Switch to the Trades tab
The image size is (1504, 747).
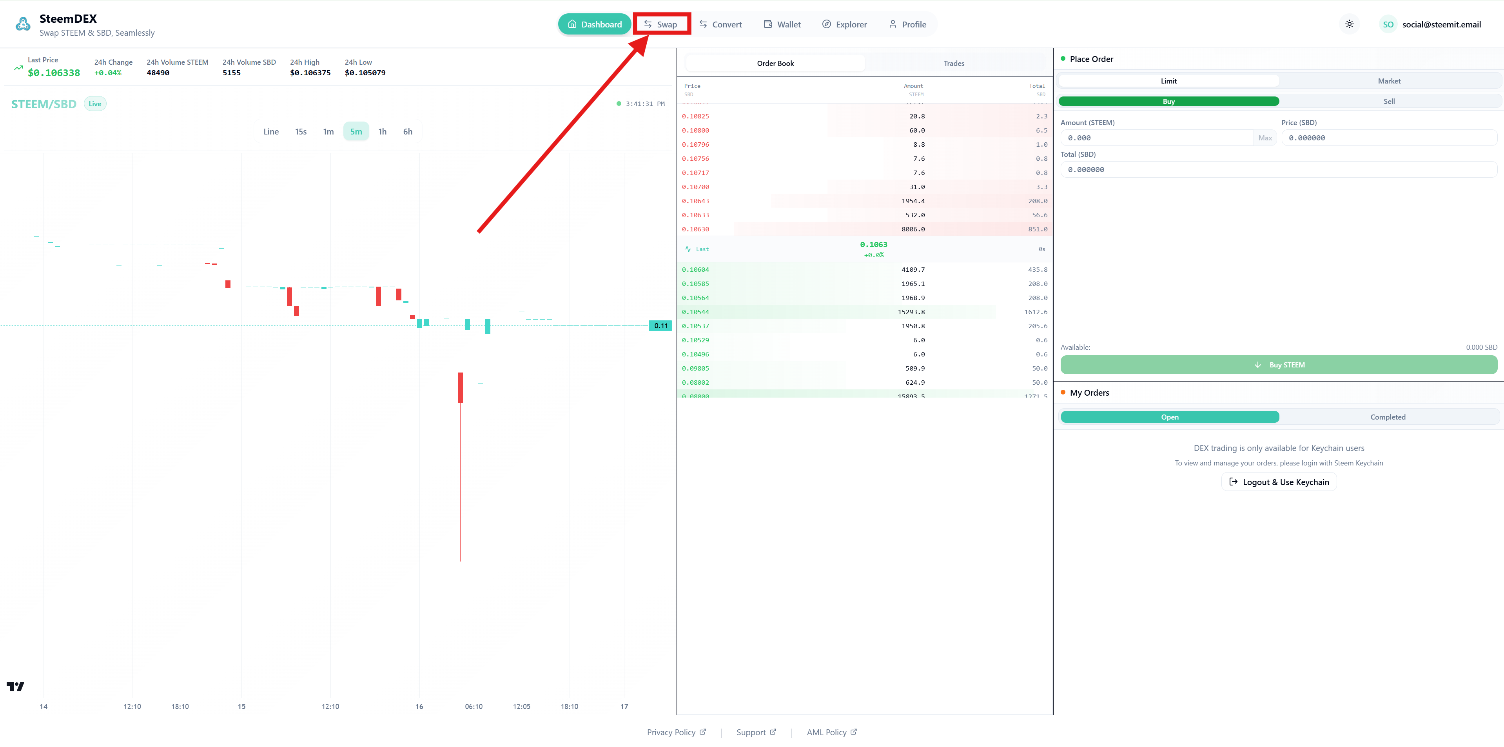(x=953, y=63)
